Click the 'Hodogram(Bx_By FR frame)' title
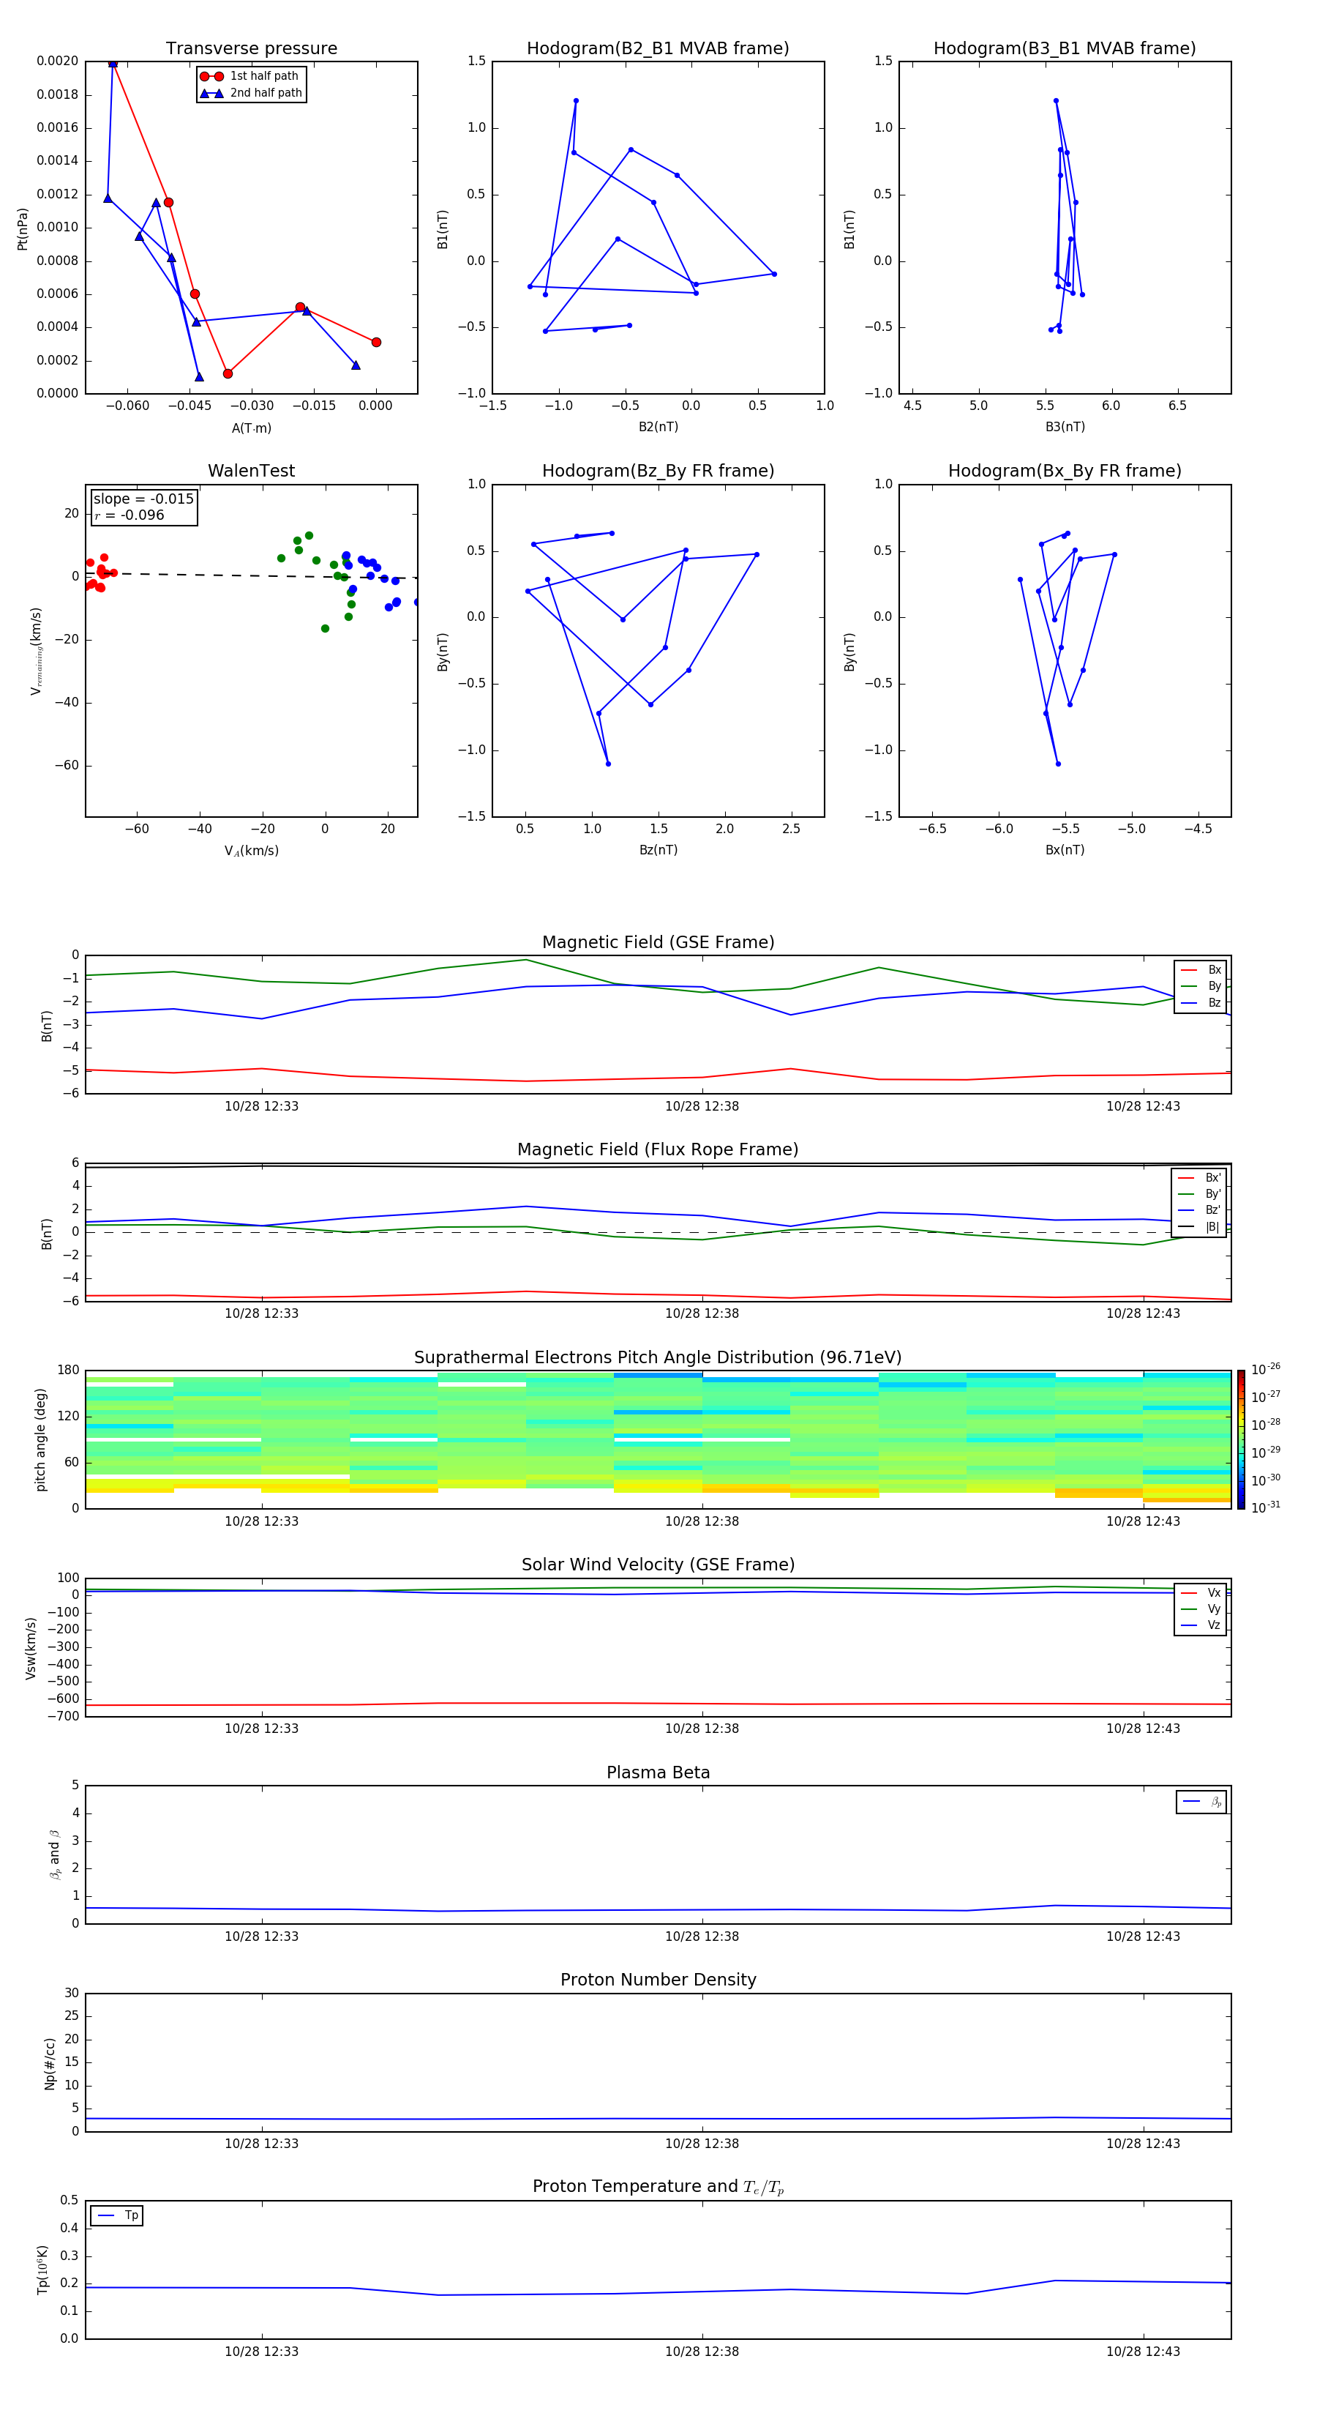Viewport: 1317px width, 2416px height. coord(1065,471)
